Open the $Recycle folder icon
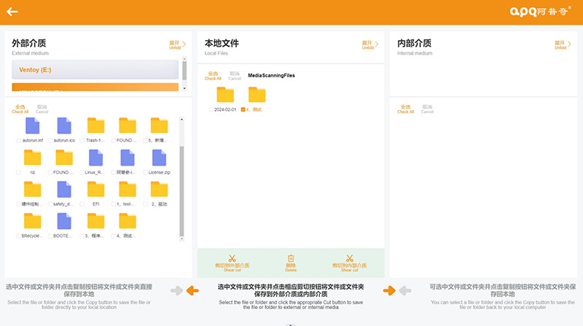583x326 pixels. coord(33,221)
